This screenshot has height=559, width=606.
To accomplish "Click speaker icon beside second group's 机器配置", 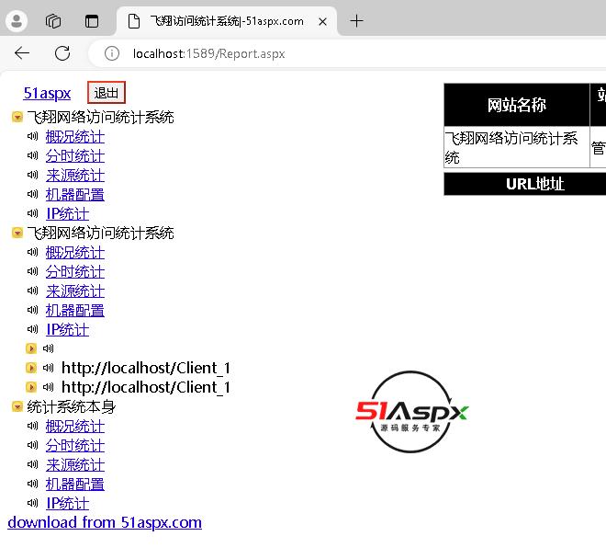I will (32, 310).
